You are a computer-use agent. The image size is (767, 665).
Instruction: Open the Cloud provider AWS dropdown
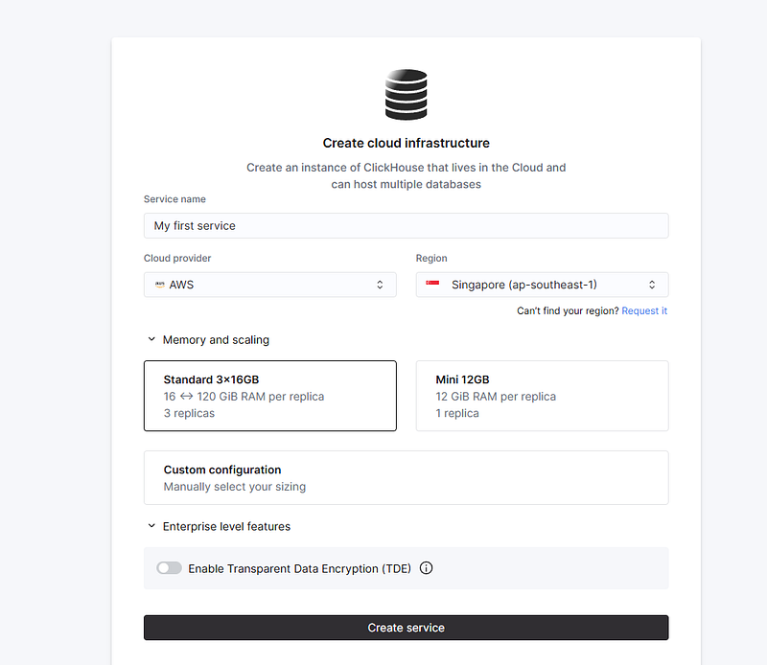[270, 285]
